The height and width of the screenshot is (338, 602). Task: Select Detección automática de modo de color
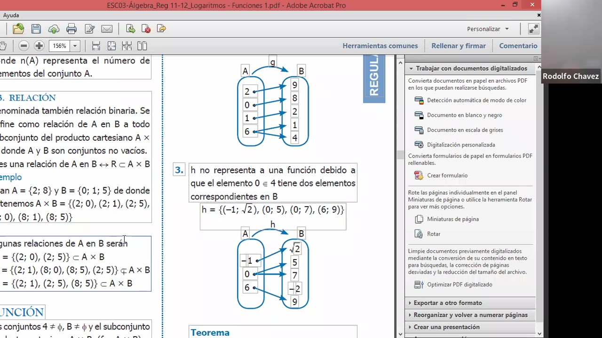coord(476,100)
